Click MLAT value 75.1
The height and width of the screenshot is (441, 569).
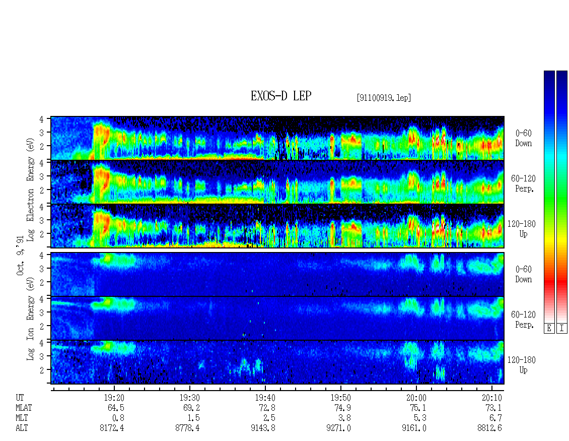point(417,408)
